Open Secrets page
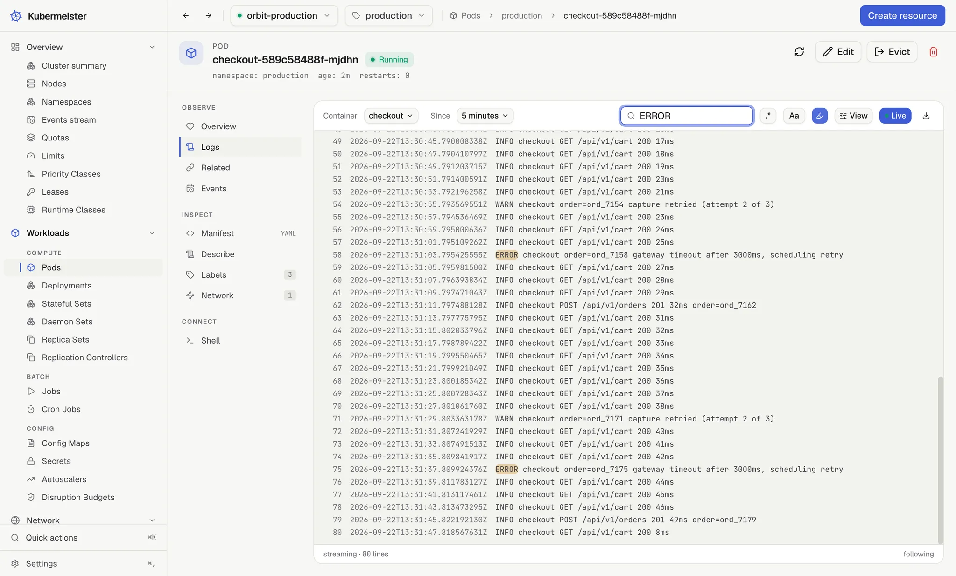 (56, 461)
